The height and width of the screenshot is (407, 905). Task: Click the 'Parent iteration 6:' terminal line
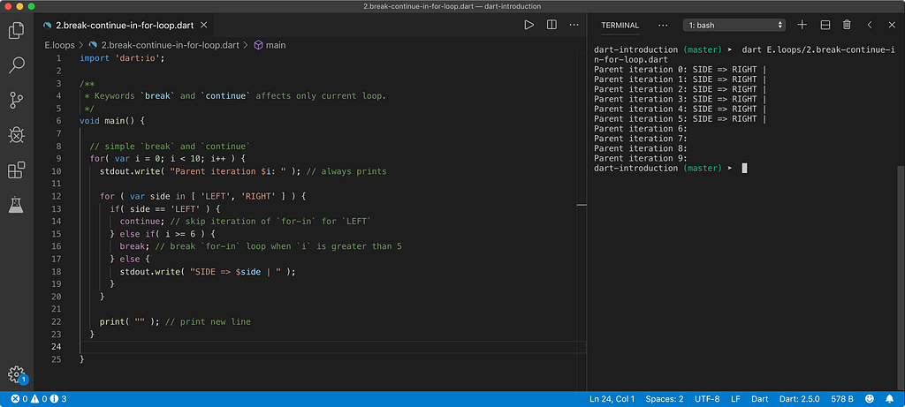coord(640,129)
